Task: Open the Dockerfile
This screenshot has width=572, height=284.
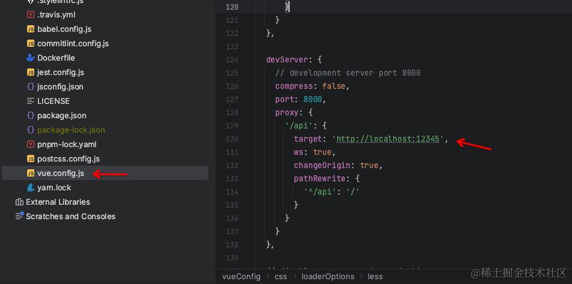Action: pos(56,58)
